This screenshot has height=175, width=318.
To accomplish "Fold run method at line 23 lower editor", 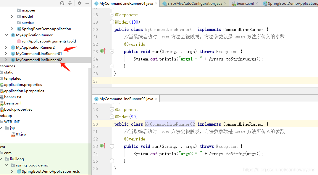I will (x=112, y=146).
